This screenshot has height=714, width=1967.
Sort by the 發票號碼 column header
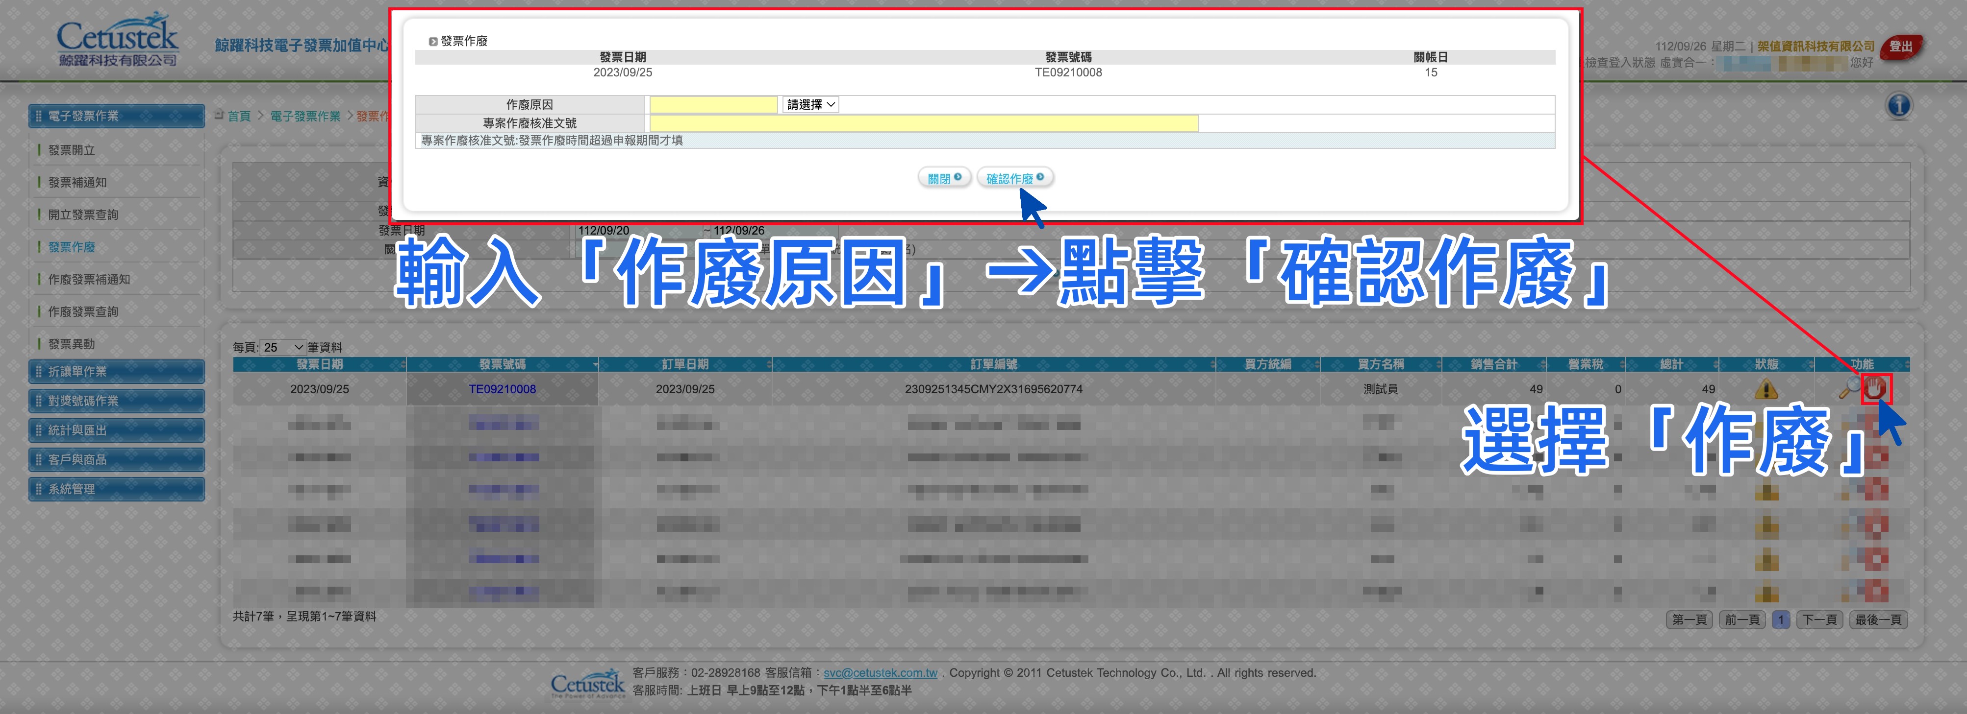503,365
